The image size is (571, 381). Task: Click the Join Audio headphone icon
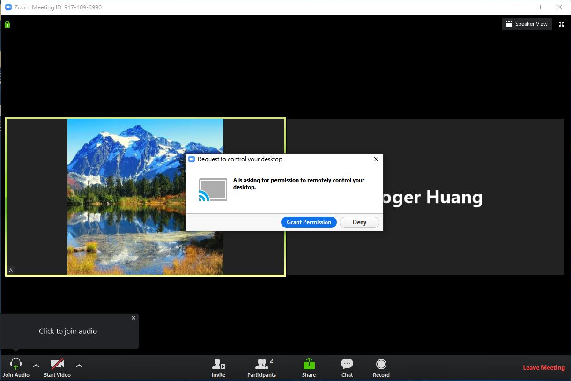coord(16,364)
